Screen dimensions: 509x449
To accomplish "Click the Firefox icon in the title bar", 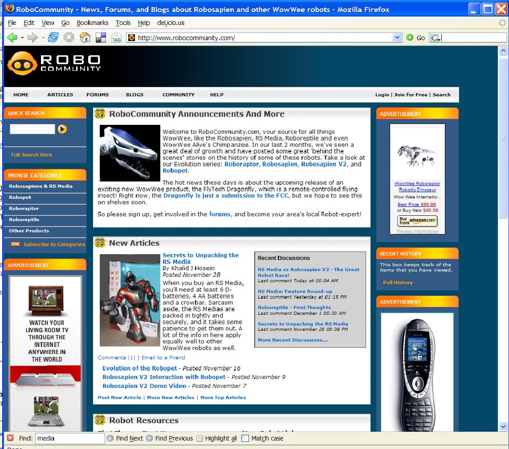I will 10,8.
